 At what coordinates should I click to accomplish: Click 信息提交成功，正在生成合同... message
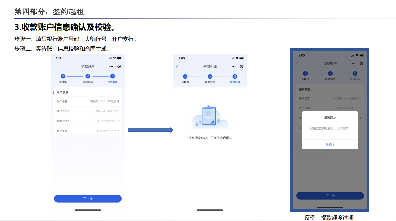[x=210, y=138]
